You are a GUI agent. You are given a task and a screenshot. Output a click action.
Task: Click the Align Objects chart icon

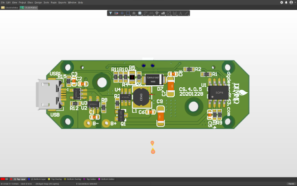tap(134, 13)
